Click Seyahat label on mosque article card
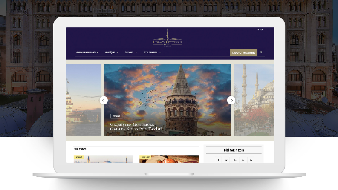The height and width of the screenshot is (190, 338). (x=79, y=157)
